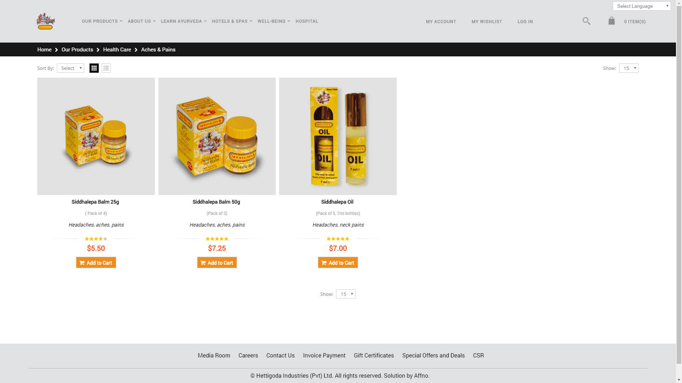Screen dimensions: 682x383
Task: Open the Sort By select dropdown
Action: click(x=70, y=68)
